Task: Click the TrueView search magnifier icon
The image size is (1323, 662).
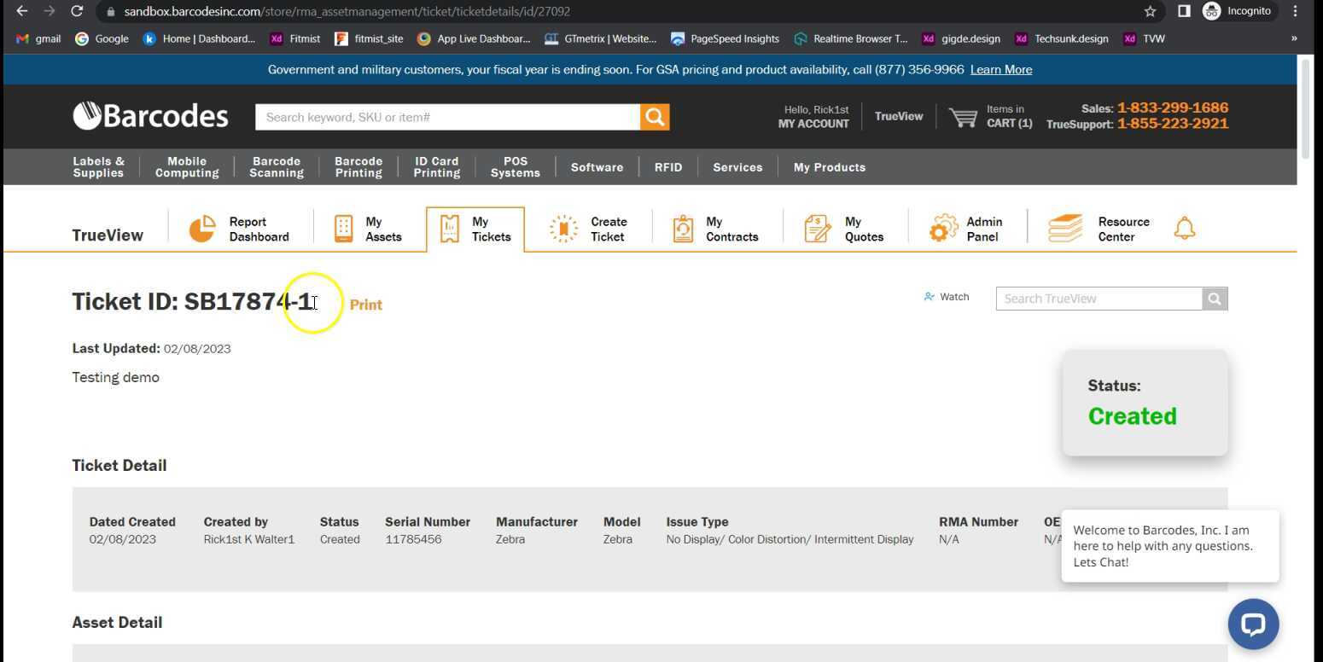Action: tap(1215, 299)
